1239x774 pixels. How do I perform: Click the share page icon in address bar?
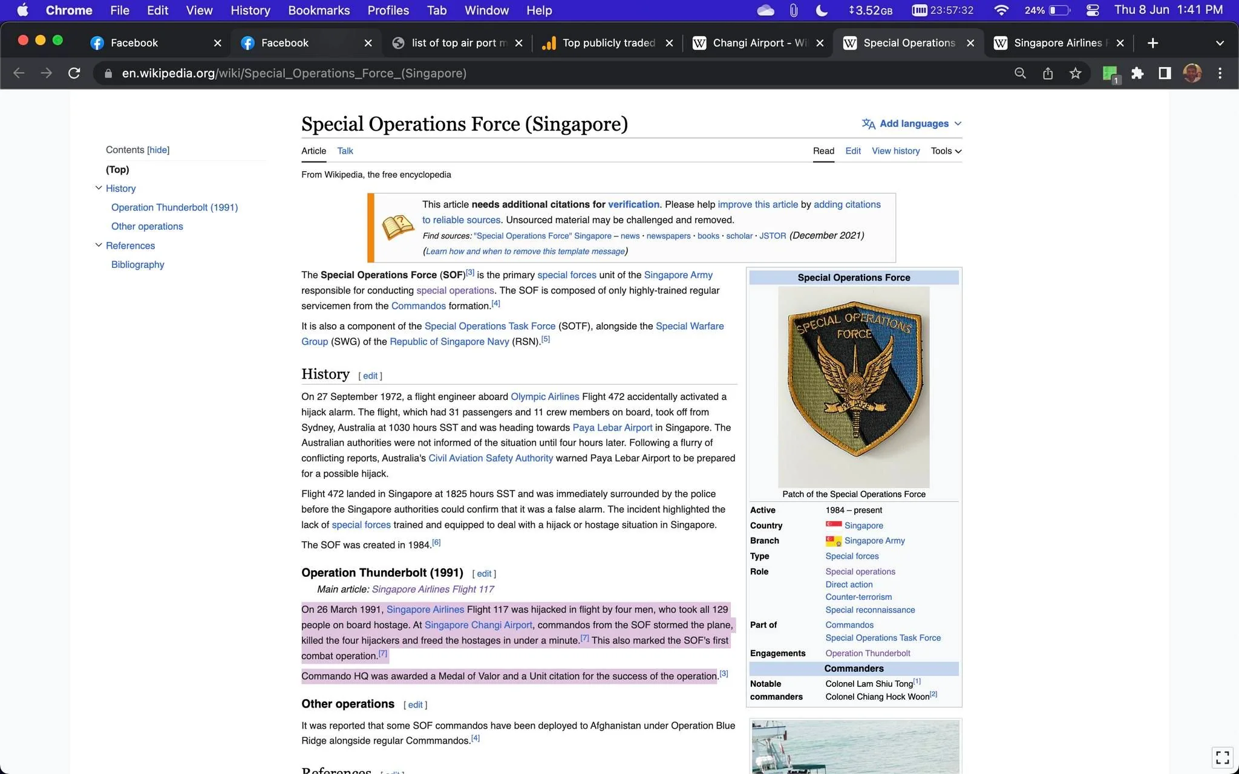point(1048,73)
